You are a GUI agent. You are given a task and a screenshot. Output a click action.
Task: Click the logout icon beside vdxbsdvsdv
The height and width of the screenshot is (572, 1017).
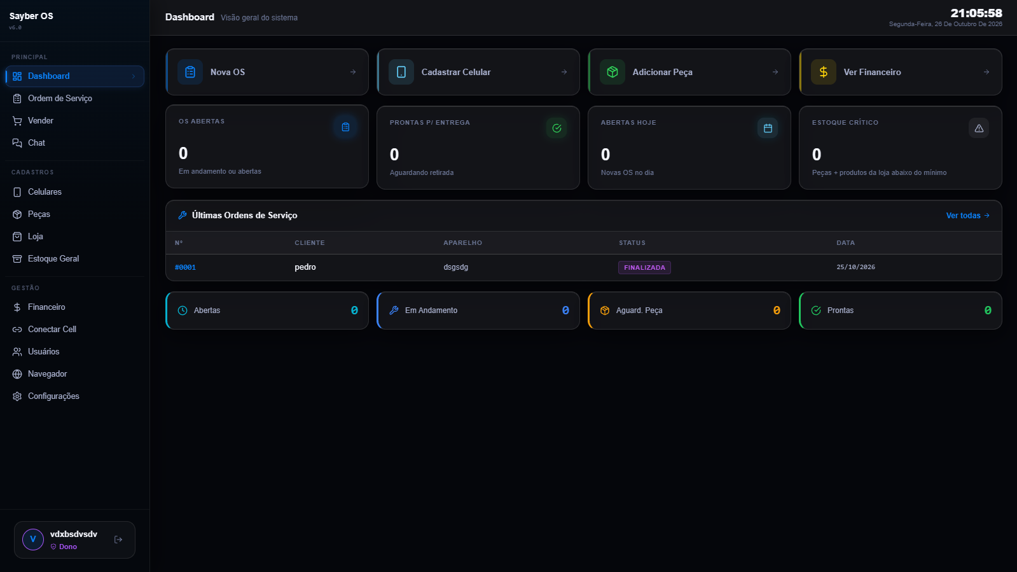pyautogui.click(x=118, y=540)
